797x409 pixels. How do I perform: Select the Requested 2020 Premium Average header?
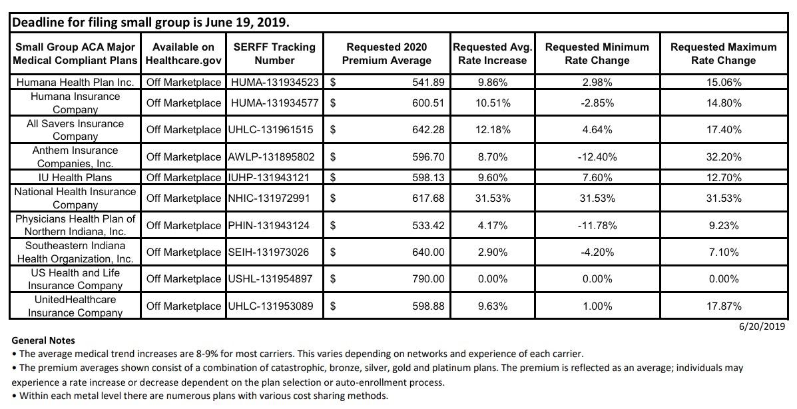(386, 53)
